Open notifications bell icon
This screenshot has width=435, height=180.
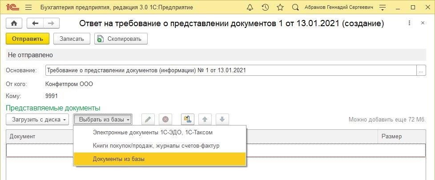coord(251,8)
